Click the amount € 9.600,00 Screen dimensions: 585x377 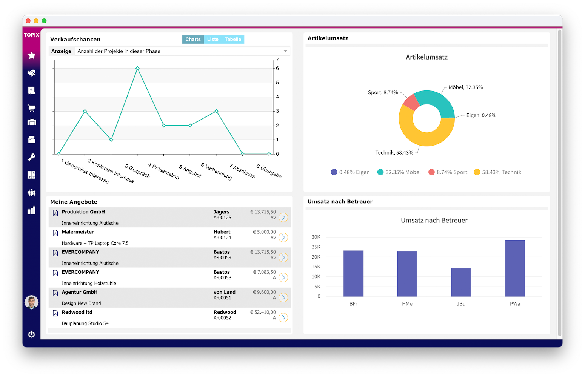264,292
